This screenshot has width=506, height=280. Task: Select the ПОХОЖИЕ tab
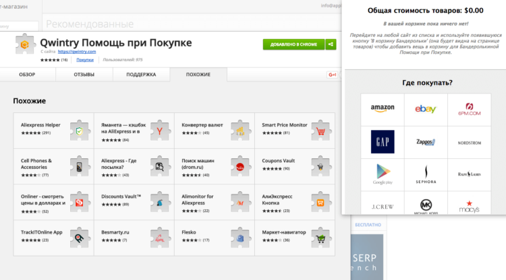tap(198, 74)
